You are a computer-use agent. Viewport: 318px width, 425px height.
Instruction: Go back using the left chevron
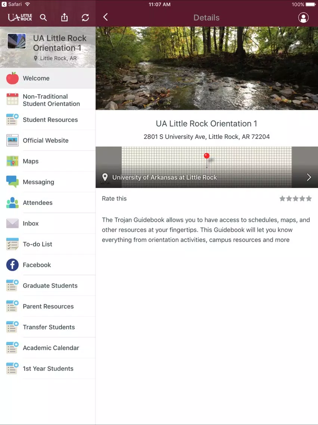tap(106, 17)
